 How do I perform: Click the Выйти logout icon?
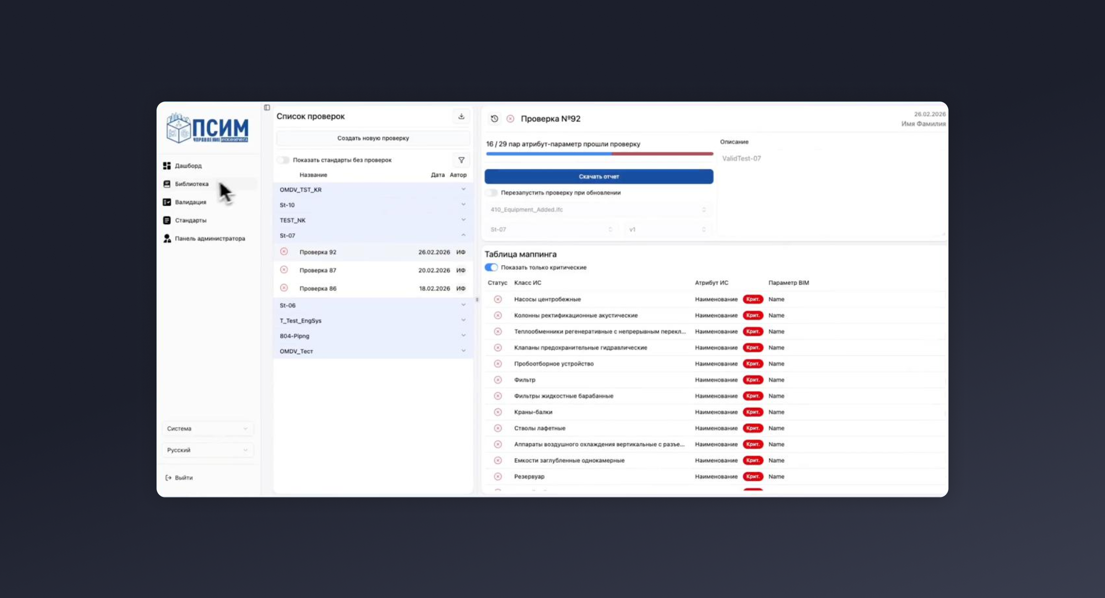pos(168,478)
